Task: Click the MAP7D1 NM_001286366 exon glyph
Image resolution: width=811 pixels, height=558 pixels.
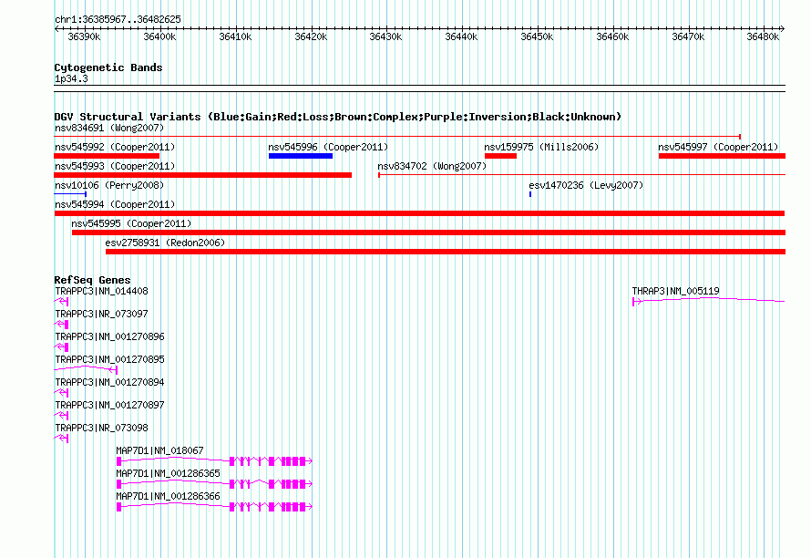Action: [x=214, y=507]
